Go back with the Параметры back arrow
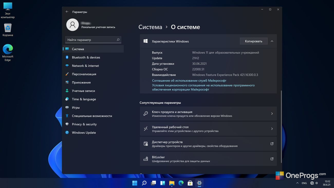Viewport: 334px width, 188px height. 67,12
